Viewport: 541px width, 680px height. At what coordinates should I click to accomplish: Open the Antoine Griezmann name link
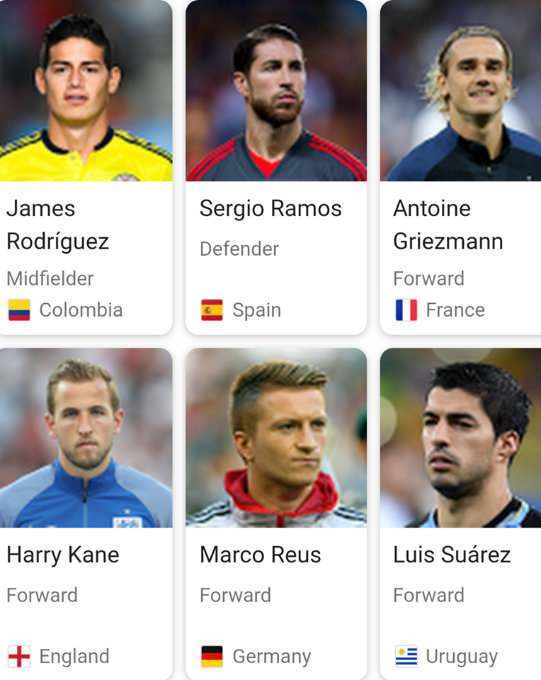448,225
